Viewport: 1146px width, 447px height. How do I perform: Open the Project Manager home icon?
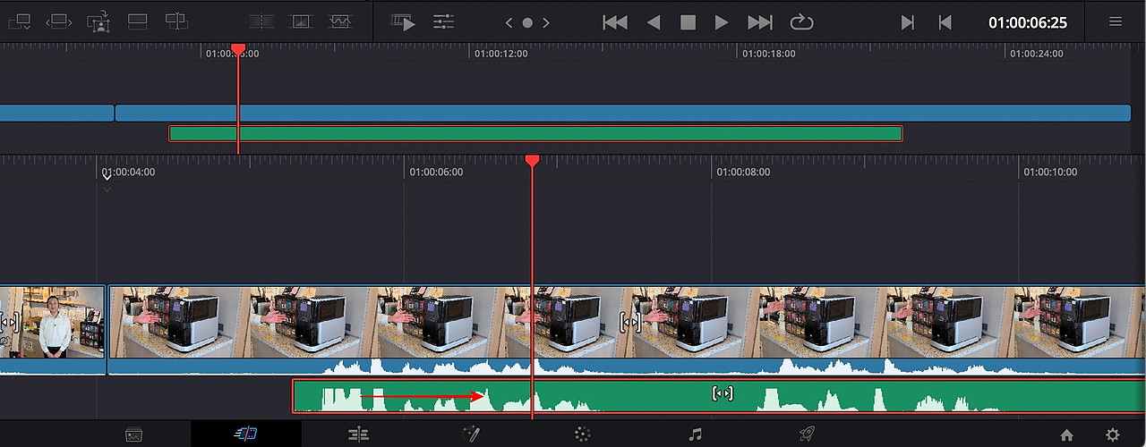pyautogui.click(x=1066, y=435)
